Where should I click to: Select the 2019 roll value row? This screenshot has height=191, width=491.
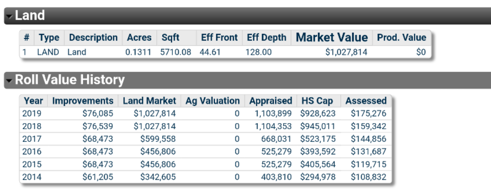205,113
